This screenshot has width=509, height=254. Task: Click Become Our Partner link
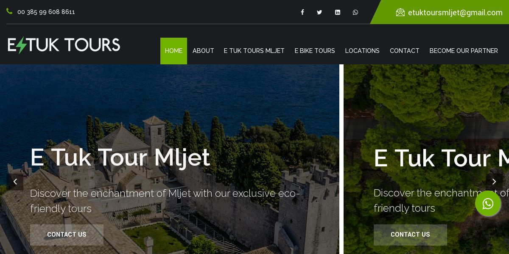tap(464, 51)
